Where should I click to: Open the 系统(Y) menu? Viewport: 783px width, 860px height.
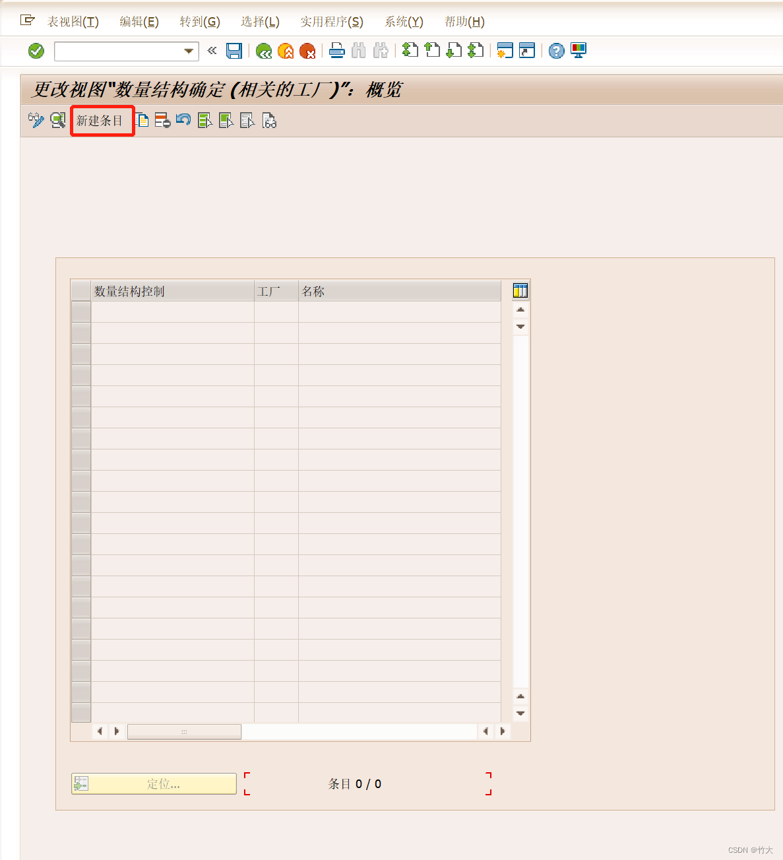[x=403, y=21]
